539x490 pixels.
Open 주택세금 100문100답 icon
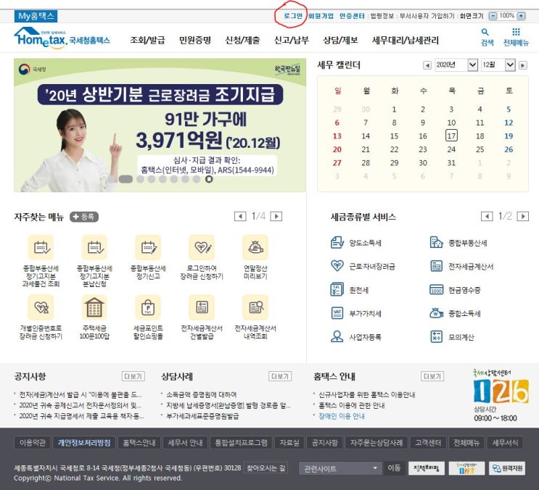tap(94, 307)
